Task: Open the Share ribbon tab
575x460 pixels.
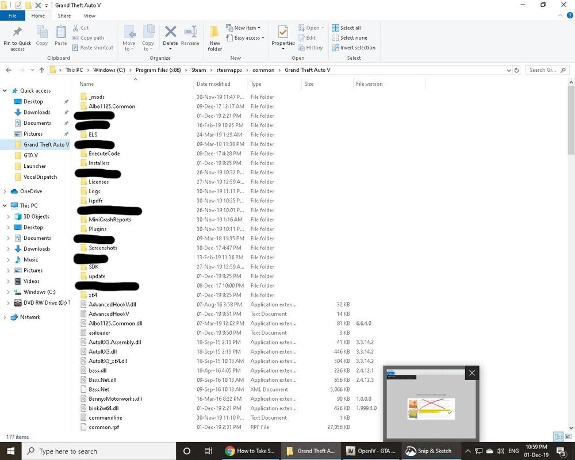Action: point(64,16)
